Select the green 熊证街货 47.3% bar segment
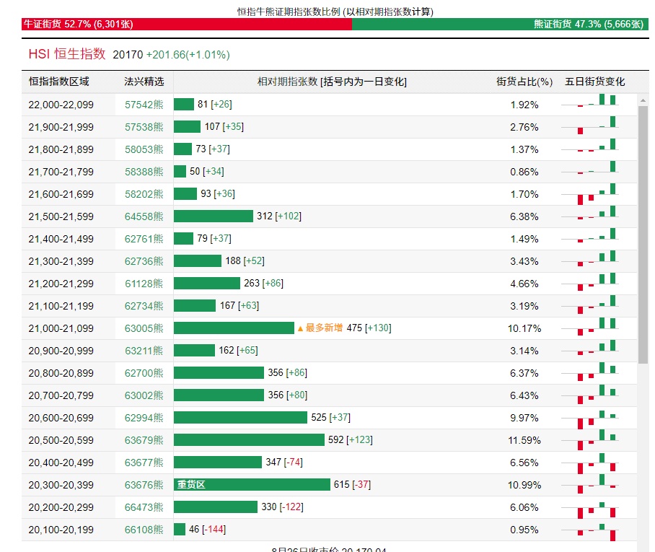The image size is (655, 552). coord(501,25)
